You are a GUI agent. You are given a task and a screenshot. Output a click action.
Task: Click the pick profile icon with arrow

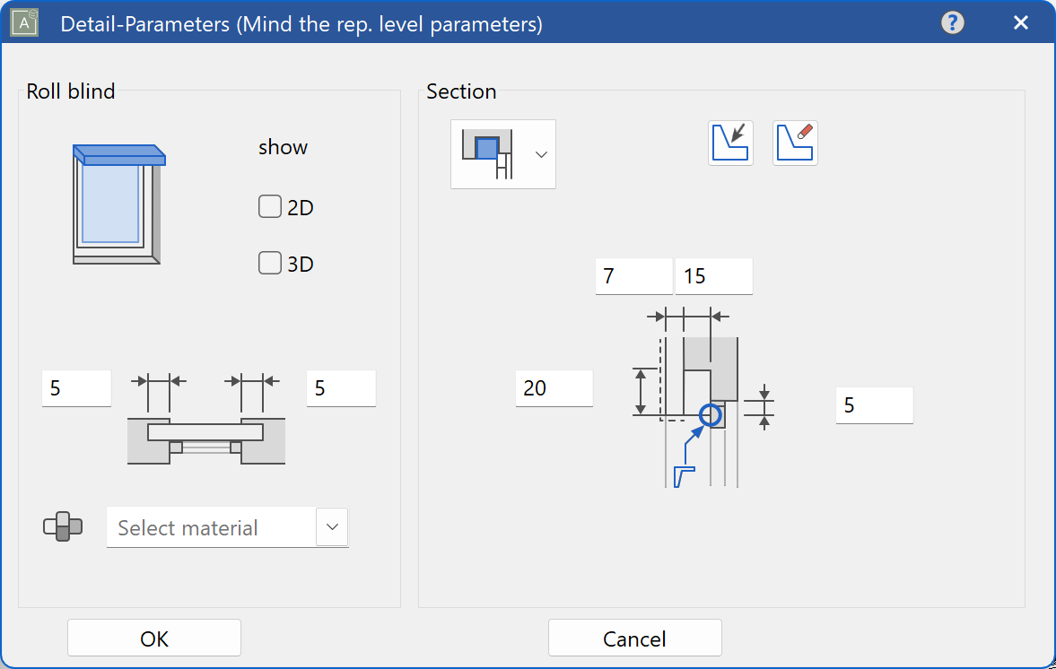pos(730,143)
